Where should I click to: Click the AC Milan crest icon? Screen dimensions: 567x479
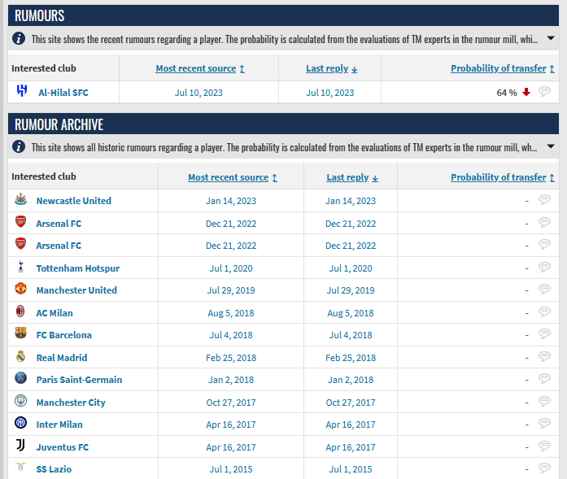tap(20, 311)
